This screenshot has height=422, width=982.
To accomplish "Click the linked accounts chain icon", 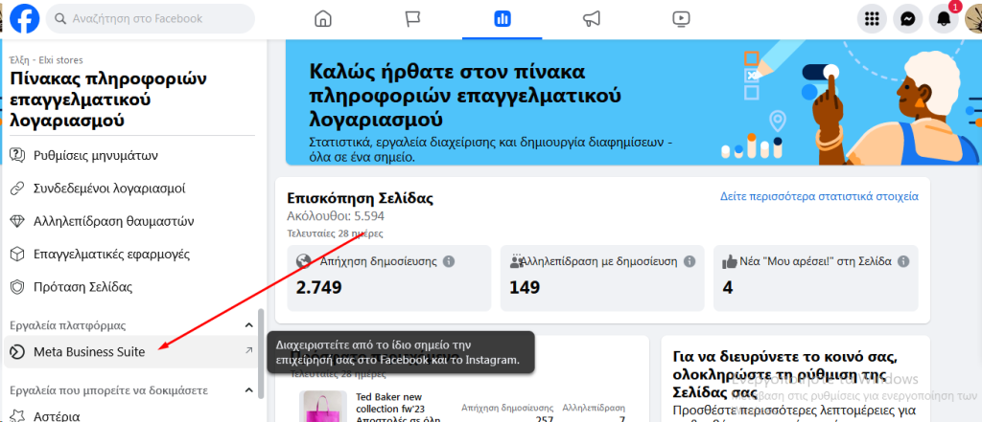I will tap(17, 189).
